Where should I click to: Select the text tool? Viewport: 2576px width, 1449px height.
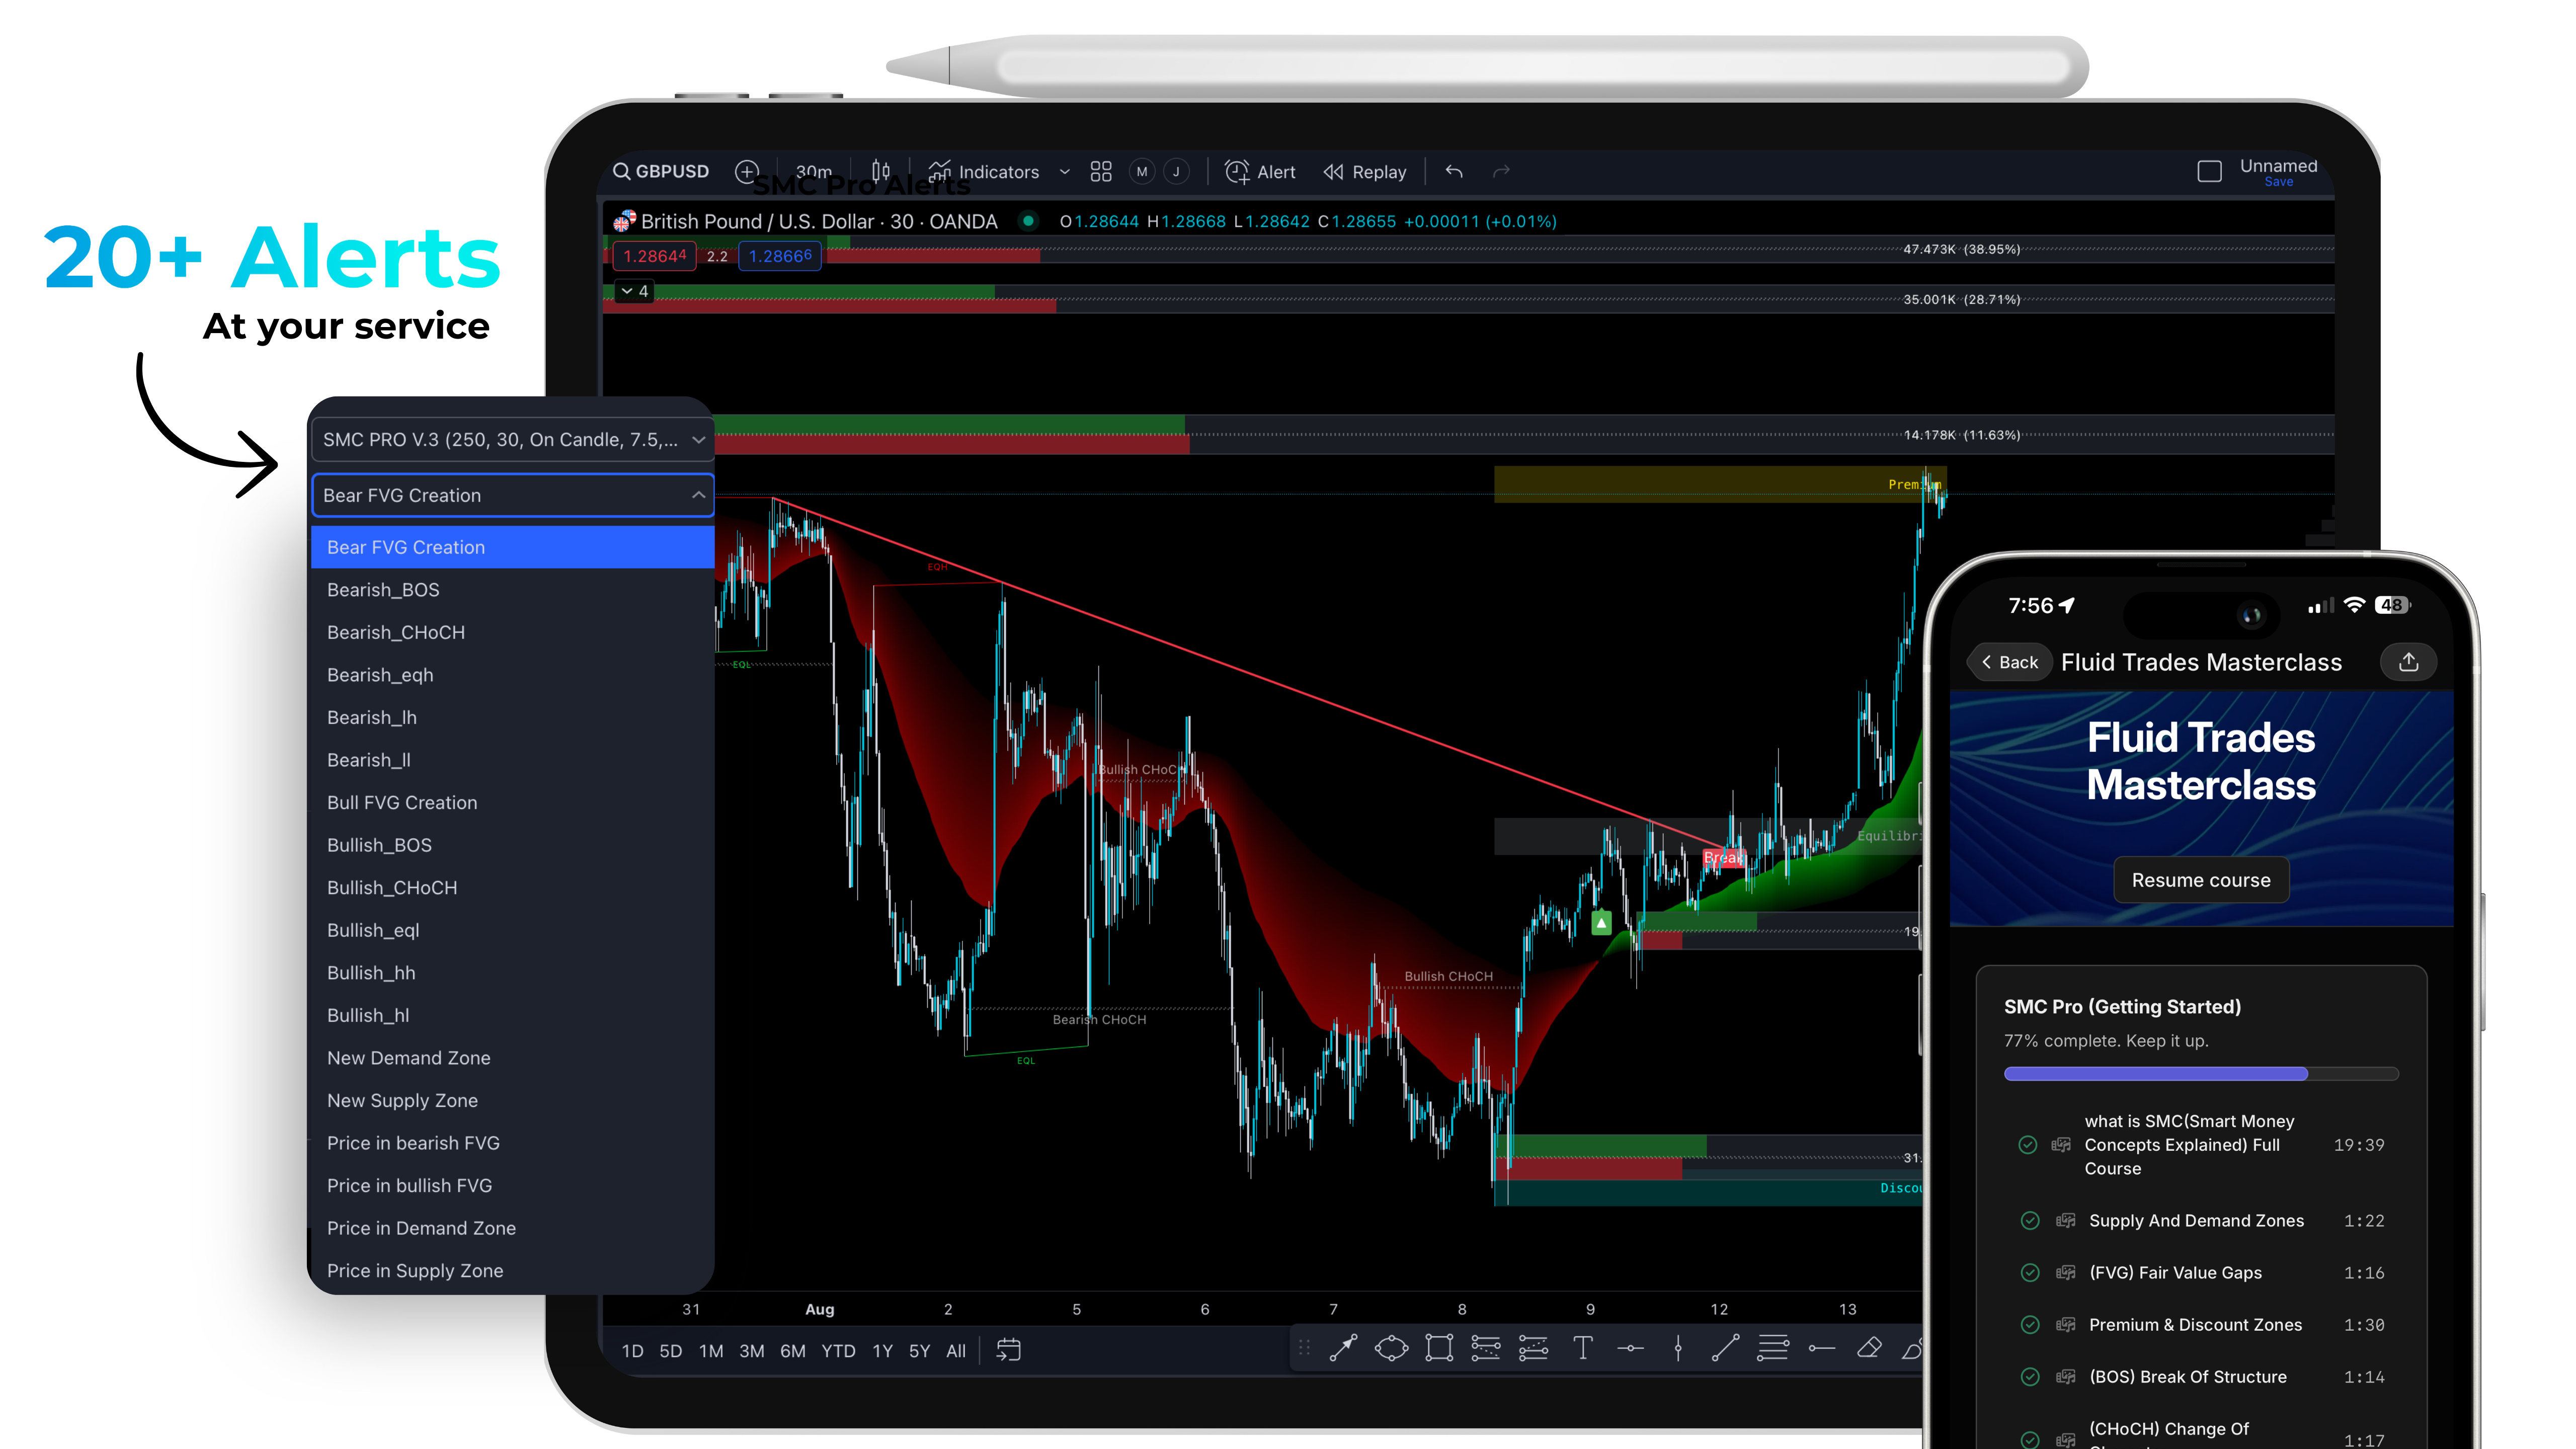1582,1349
